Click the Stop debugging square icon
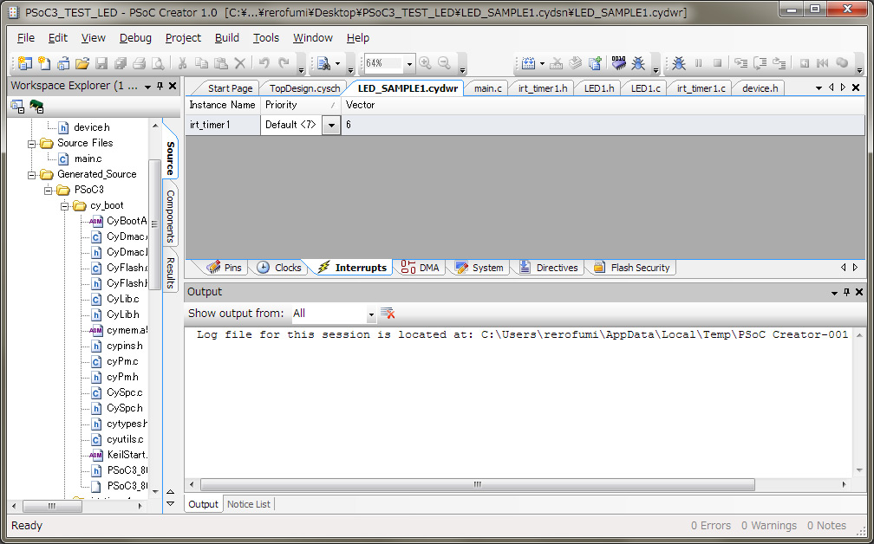The height and width of the screenshot is (544, 874). coord(717,63)
